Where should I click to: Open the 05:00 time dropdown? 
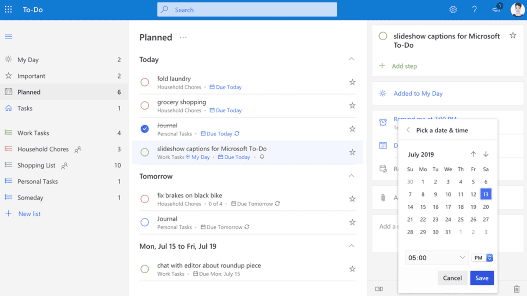tap(436, 258)
